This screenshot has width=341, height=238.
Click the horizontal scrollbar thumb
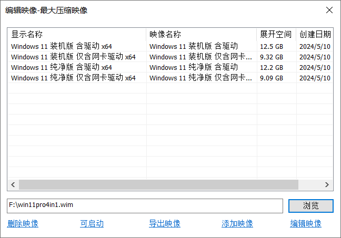158,185
